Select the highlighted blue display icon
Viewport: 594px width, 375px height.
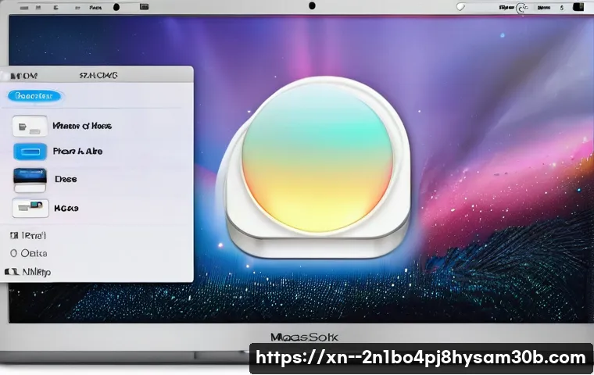30,152
